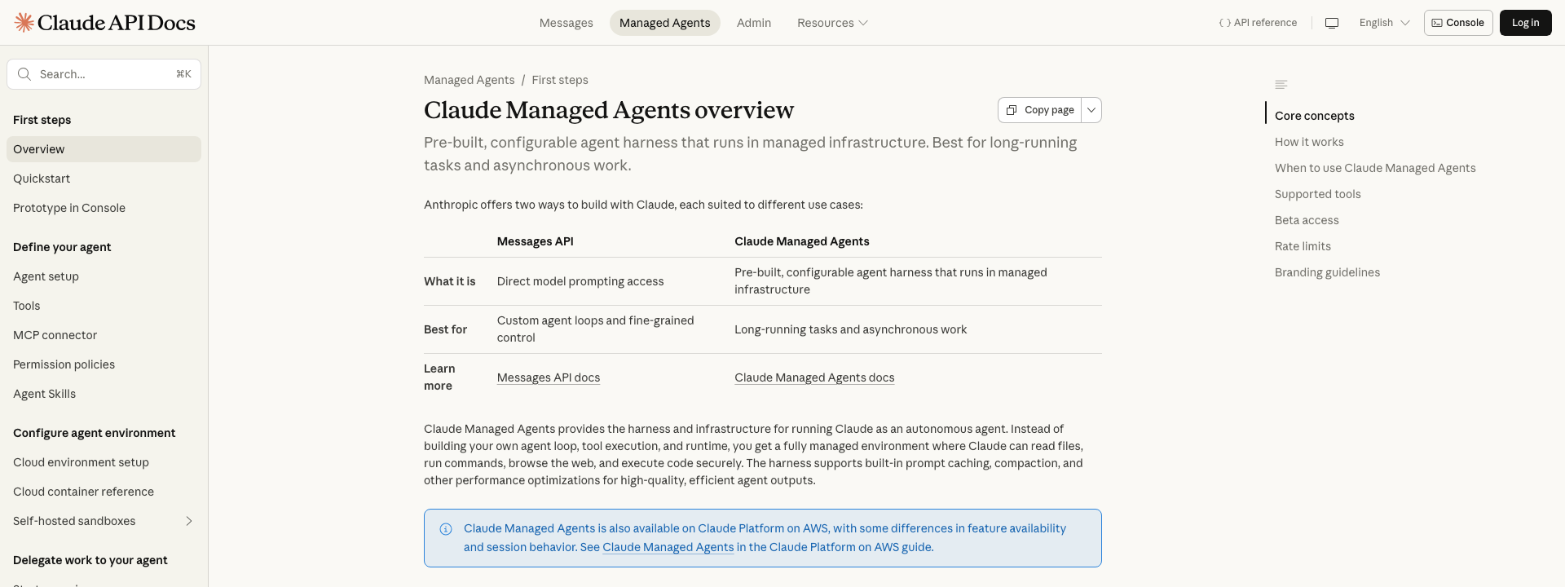Jump to Supported tools section
This screenshot has height=587, width=1565.
click(1318, 194)
